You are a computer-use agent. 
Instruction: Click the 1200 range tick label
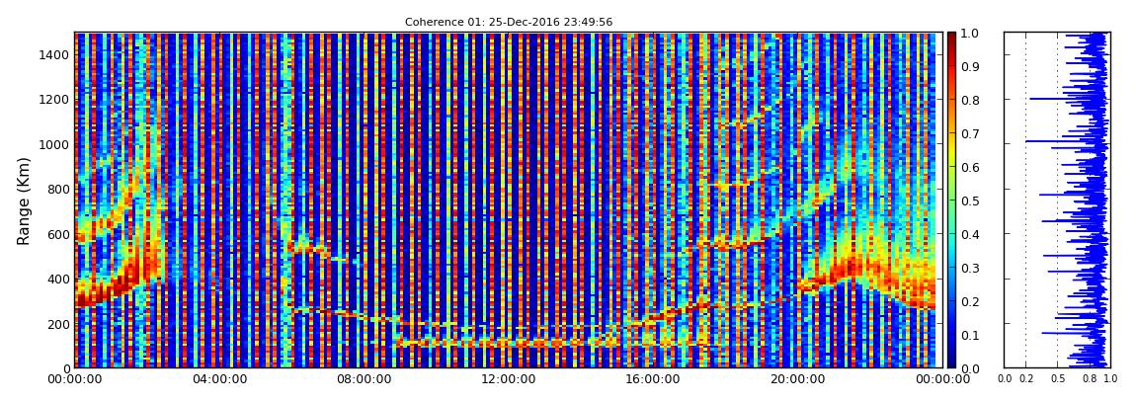coord(53,99)
